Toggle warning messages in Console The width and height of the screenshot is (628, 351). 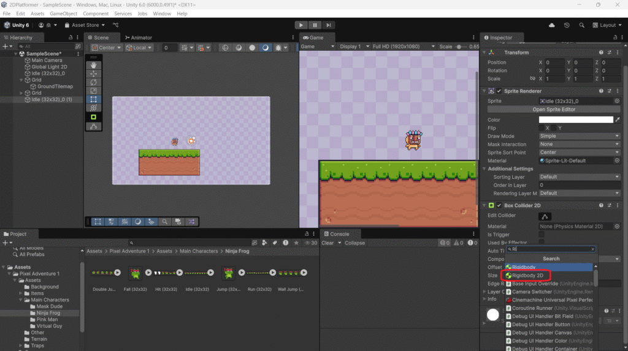tap(458, 243)
